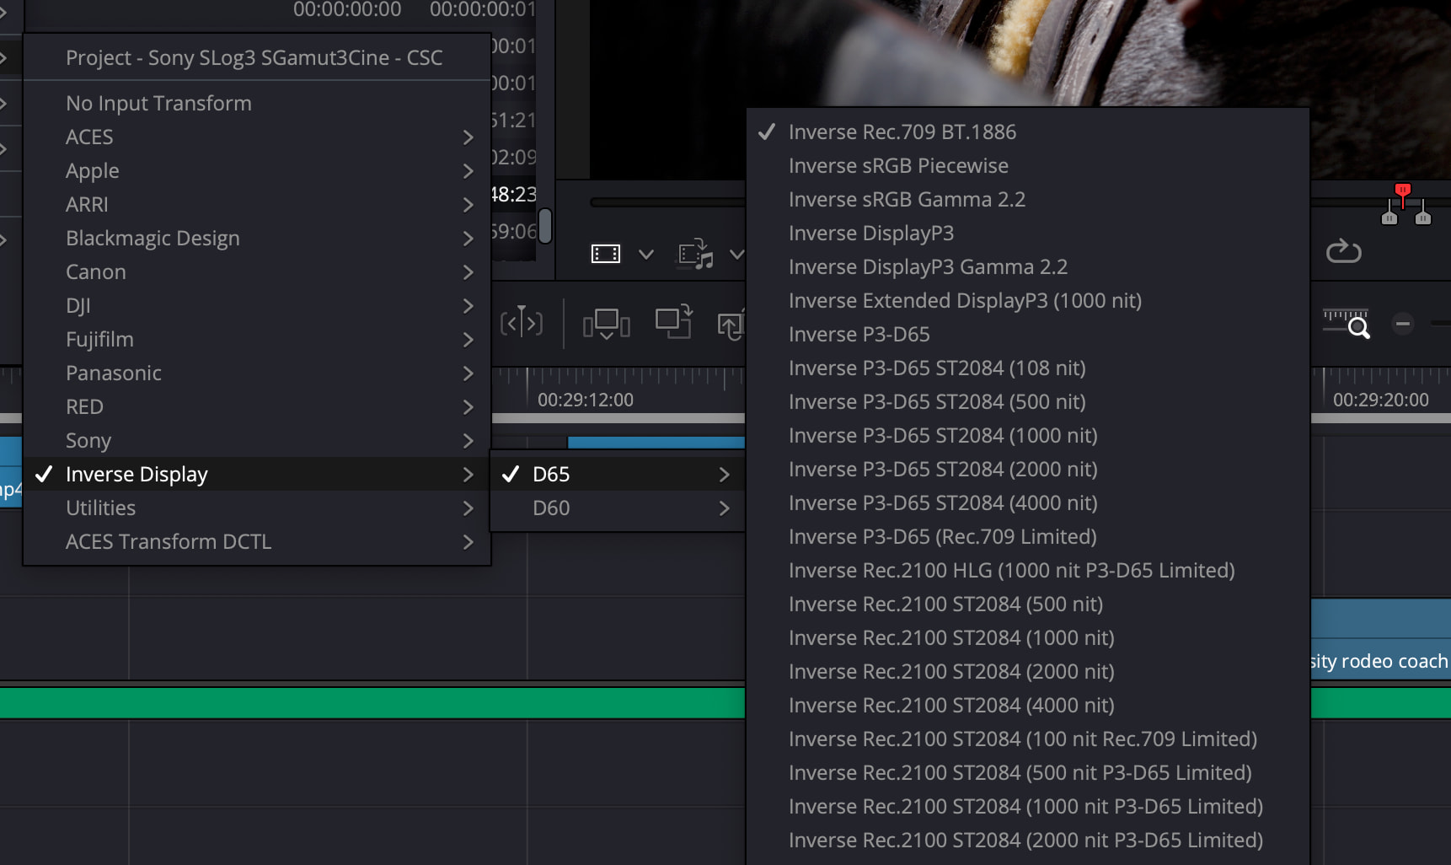Click the red playhead jog marker
The height and width of the screenshot is (865, 1451).
click(1402, 192)
